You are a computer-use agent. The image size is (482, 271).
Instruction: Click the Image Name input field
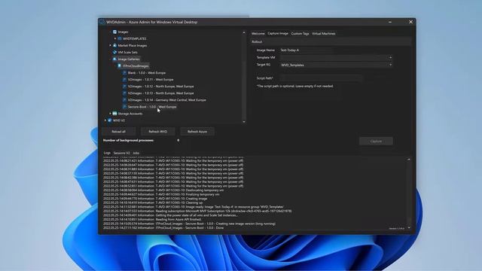pos(307,50)
